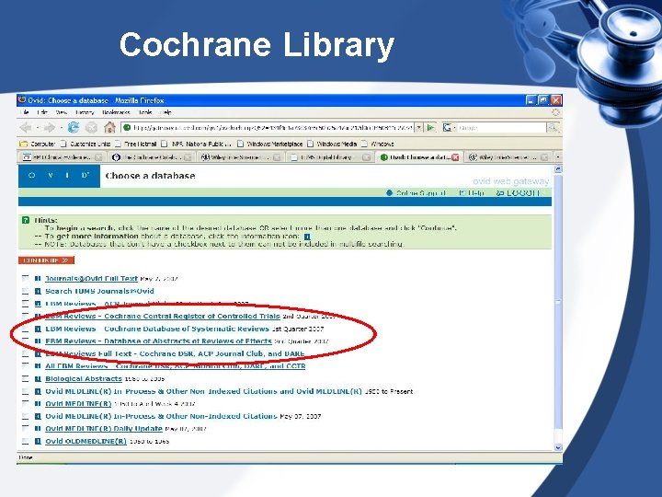662x497 pixels.
Task: Click info icon for Ovid MEDLINE(R) Daily Update
Action: pyautogui.click(x=38, y=429)
